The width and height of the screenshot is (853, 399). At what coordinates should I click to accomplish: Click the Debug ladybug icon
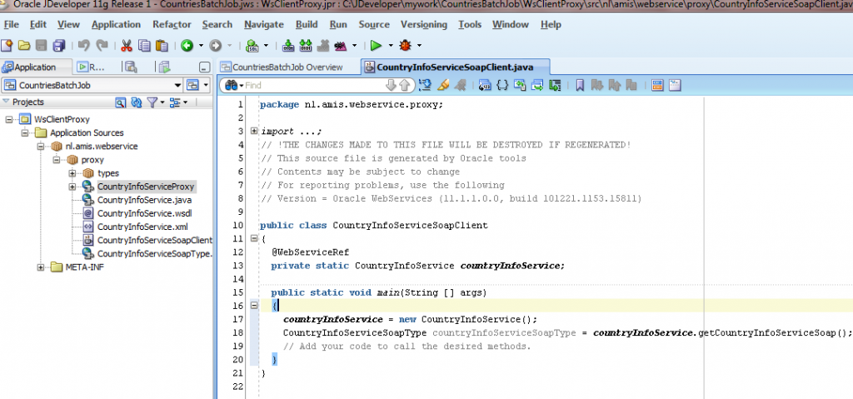(x=406, y=45)
